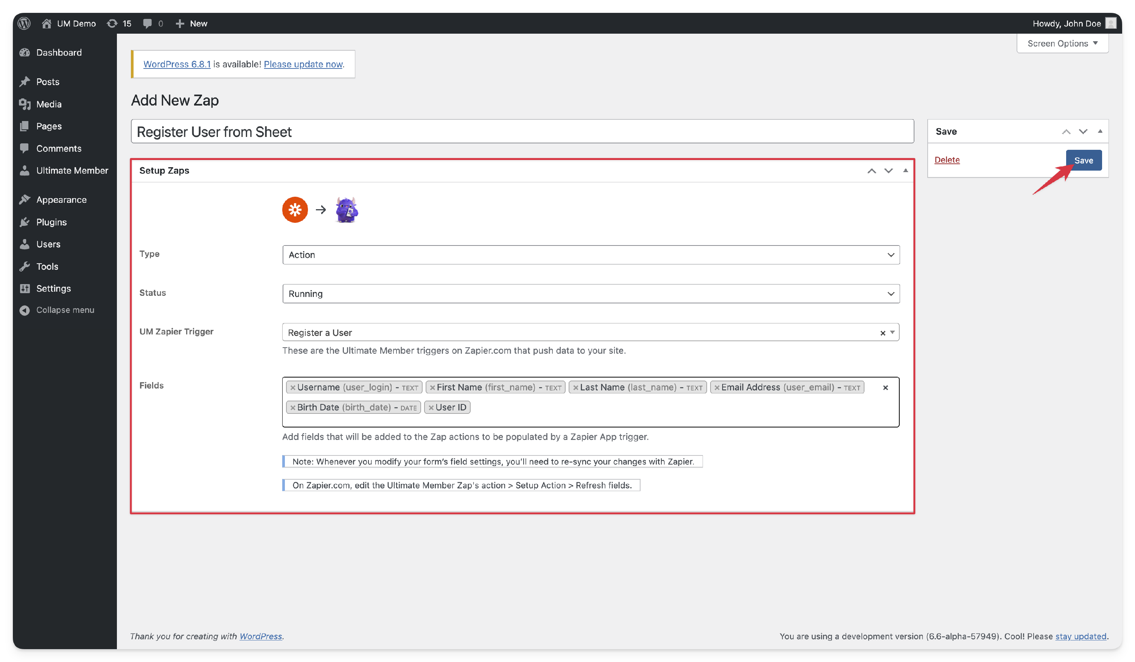The height and width of the screenshot is (662, 1135).
Task: Open the WordPress 6.8.1 link
Action: pyautogui.click(x=177, y=64)
